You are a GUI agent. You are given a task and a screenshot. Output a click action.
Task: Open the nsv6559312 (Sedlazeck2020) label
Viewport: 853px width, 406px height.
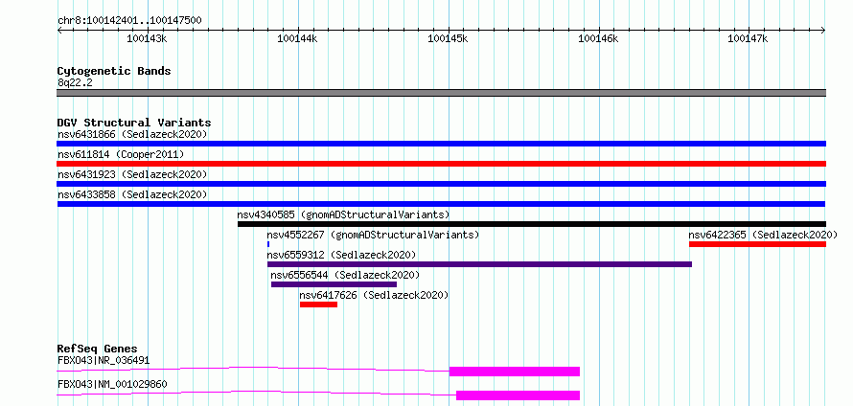pyautogui.click(x=341, y=255)
